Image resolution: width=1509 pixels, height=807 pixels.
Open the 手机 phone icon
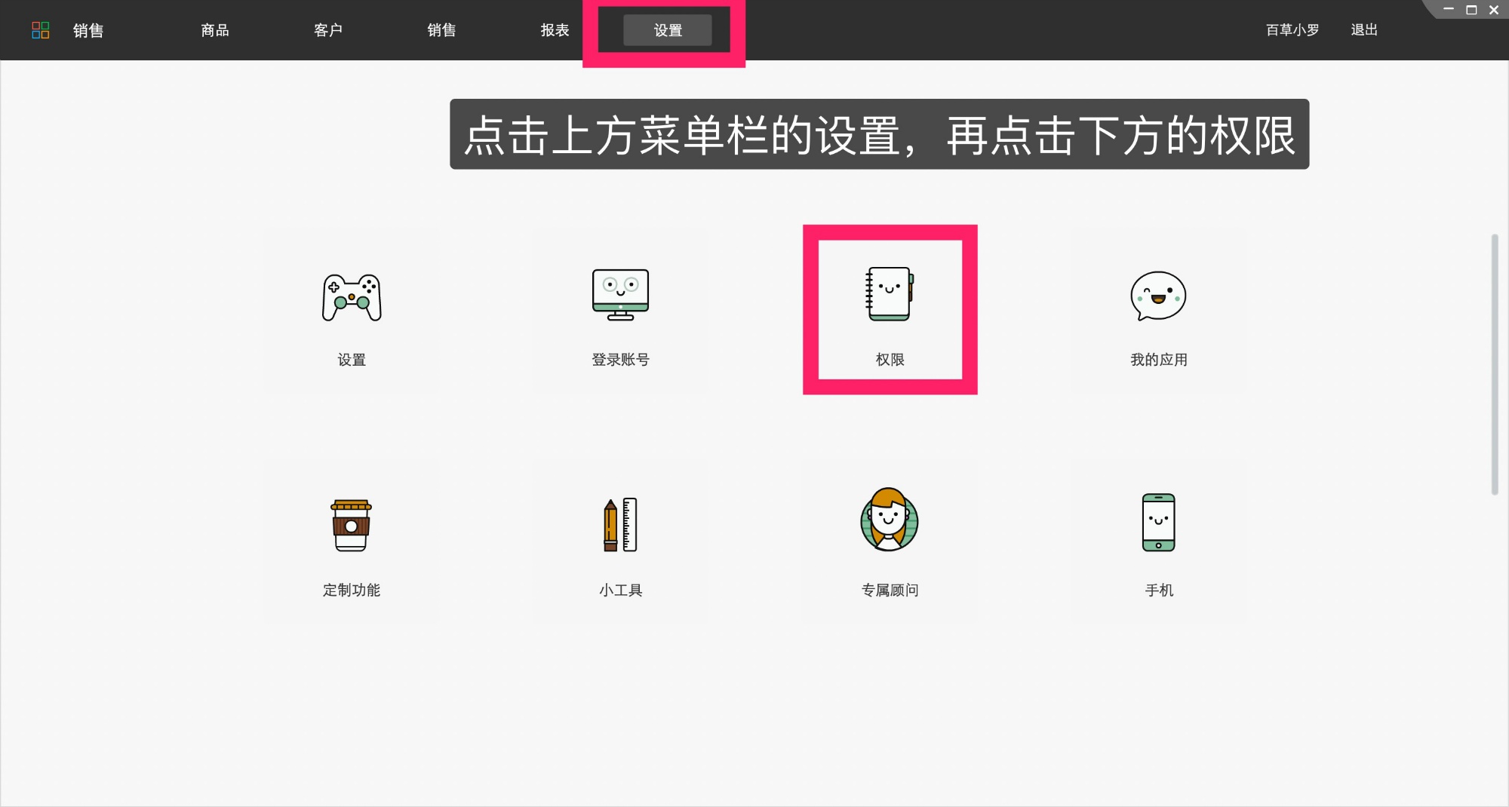coord(1157,520)
